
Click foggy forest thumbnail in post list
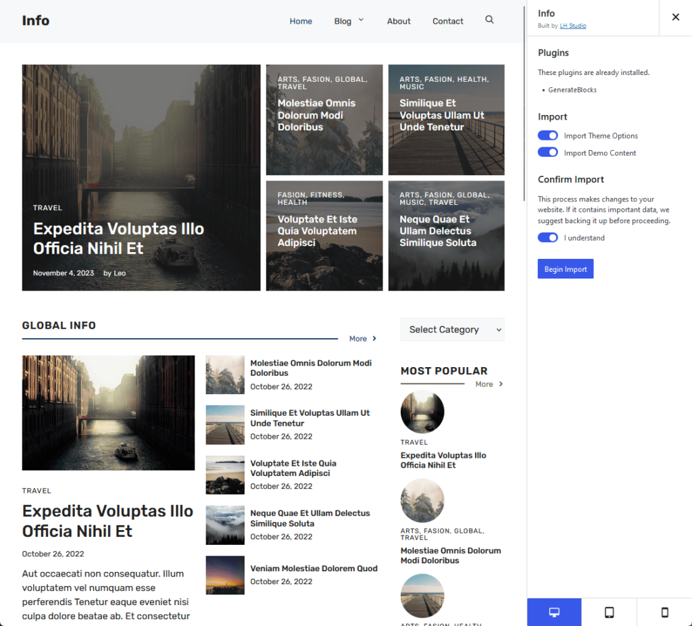[x=225, y=525]
